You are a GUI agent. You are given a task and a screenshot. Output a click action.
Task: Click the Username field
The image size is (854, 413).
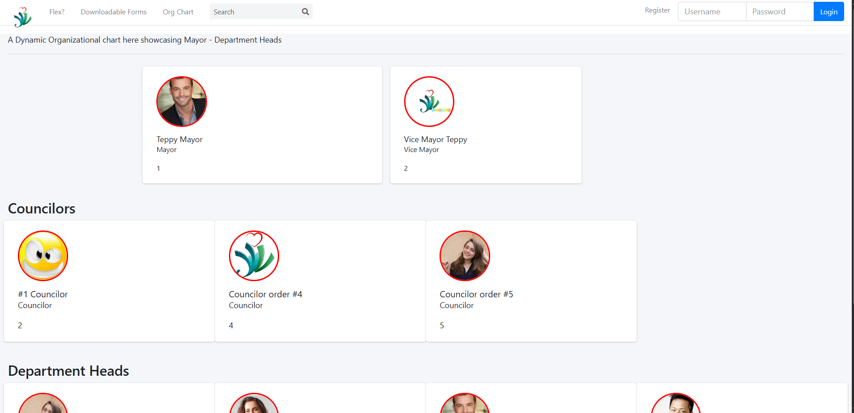coord(712,12)
